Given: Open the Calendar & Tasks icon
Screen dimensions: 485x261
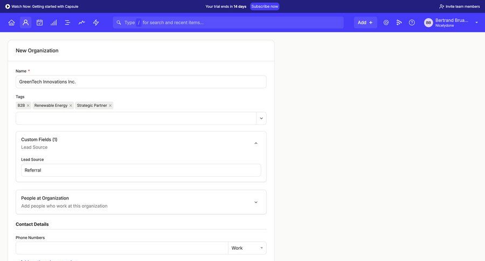Looking at the screenshot, I should click(39, 23).
